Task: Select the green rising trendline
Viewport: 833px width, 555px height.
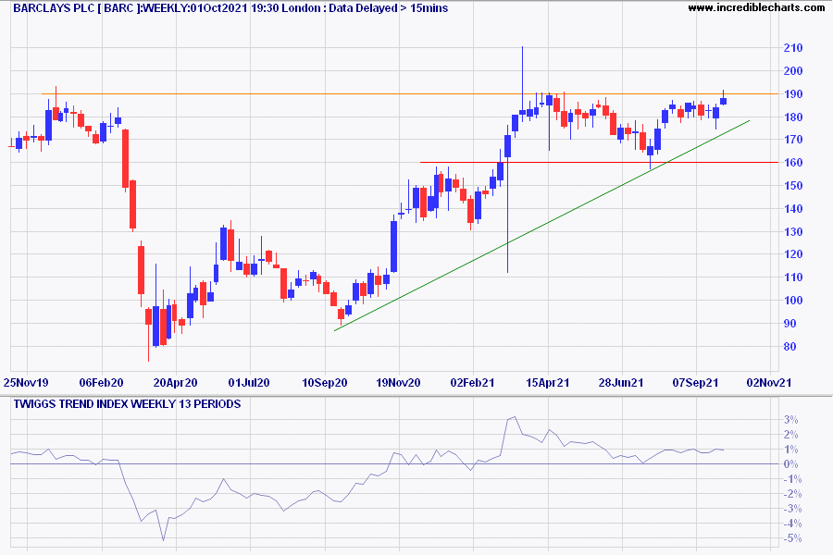Action: pyautogui.click(x=541, y=226)
